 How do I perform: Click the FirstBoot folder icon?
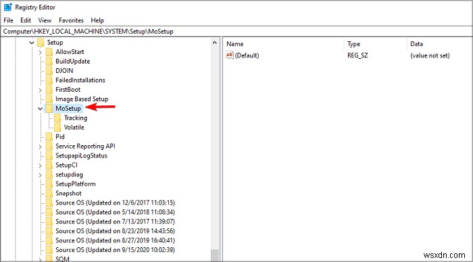[49, 90]
